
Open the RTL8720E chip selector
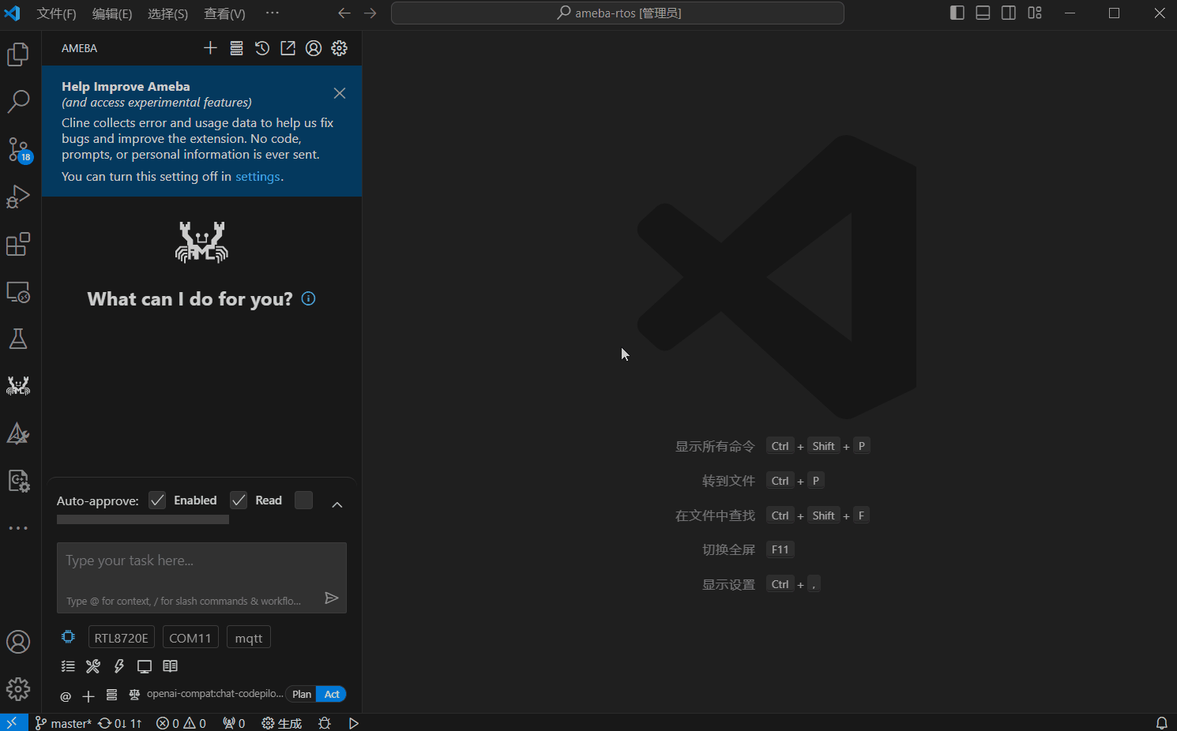click(x=121, y=638)
